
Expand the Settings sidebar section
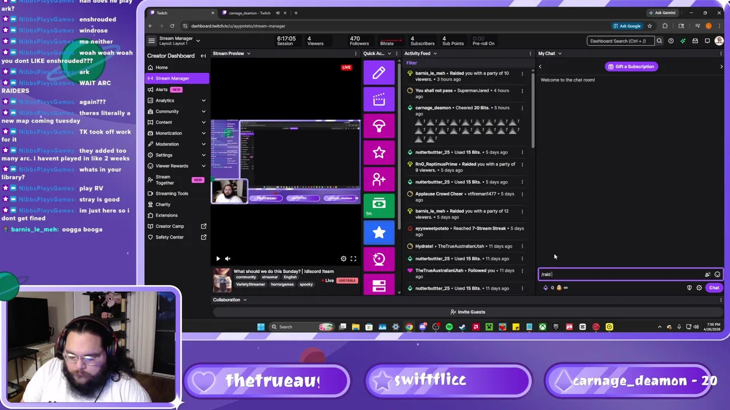click(203, 155)
